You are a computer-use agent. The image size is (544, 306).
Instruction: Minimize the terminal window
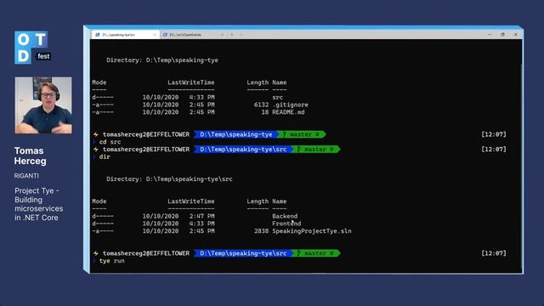click(x=490, y=35)
